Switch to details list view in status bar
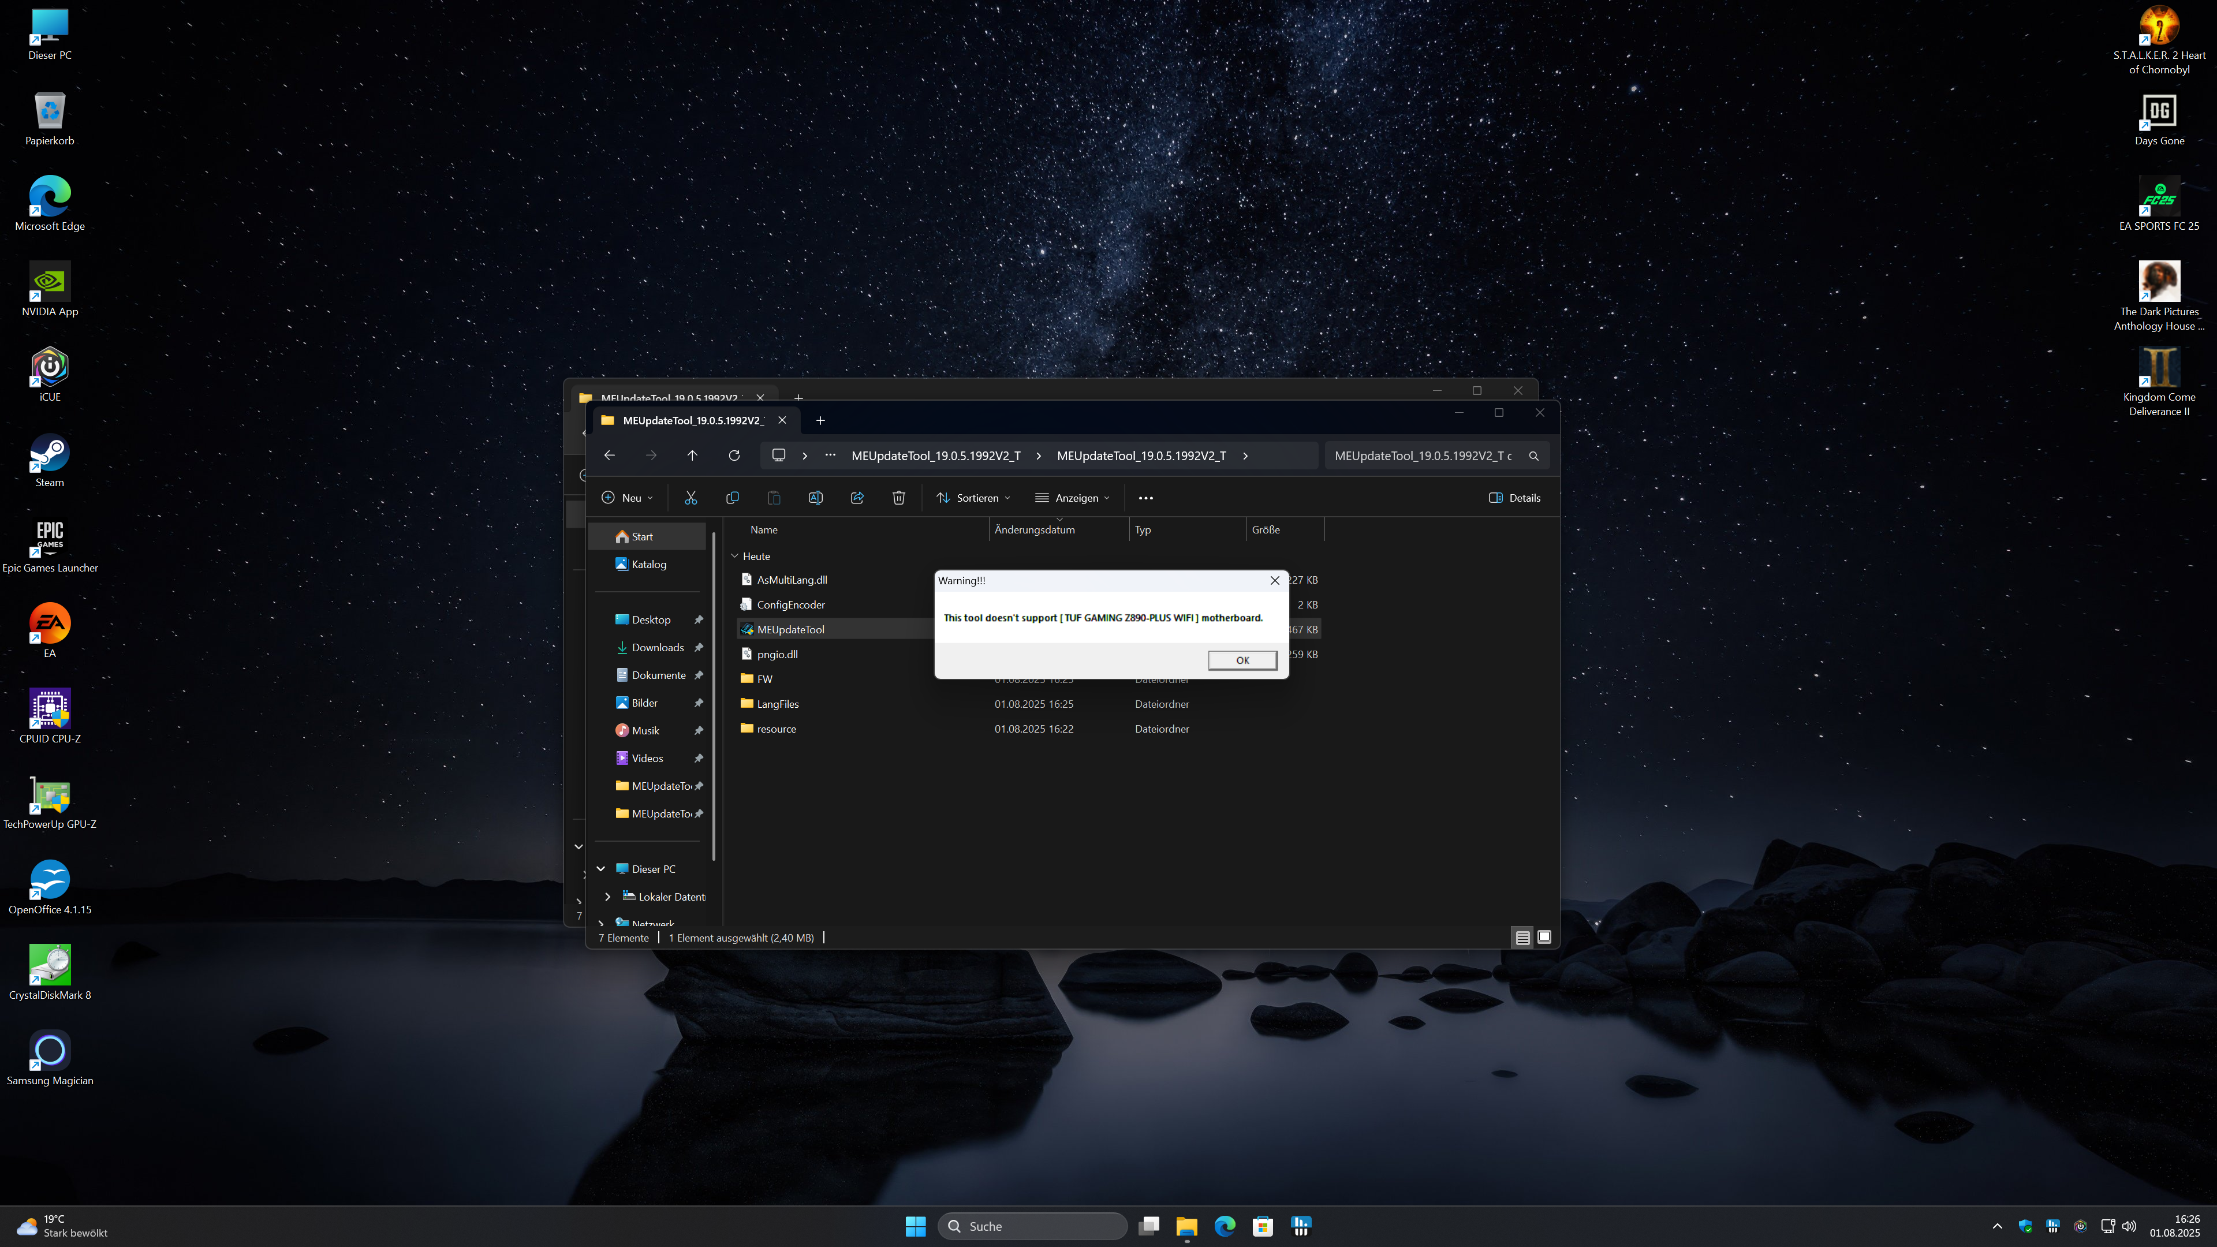The image size is (2217, 1247). coord(1522,937)
